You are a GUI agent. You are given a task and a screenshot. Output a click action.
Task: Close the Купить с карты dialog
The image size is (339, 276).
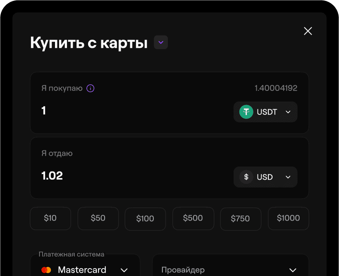(x=308, y=31)
